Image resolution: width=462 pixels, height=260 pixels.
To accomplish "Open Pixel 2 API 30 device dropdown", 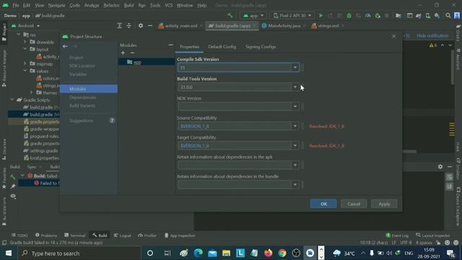I will [292, 16].
